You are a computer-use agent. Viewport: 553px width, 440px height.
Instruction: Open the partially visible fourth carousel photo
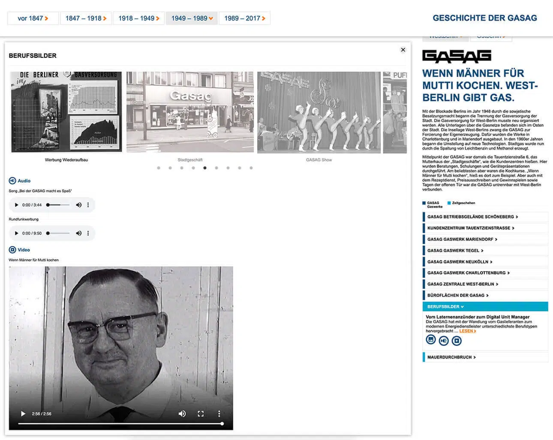tap(395, 112)
